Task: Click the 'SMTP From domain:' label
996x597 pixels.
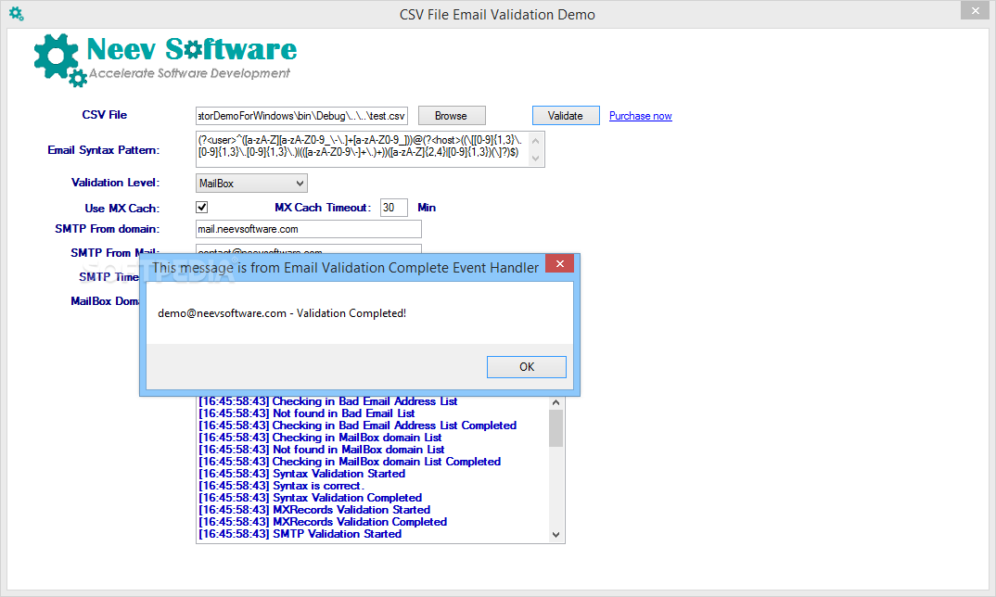Action: pyautogui.click(x=108, y=229)
